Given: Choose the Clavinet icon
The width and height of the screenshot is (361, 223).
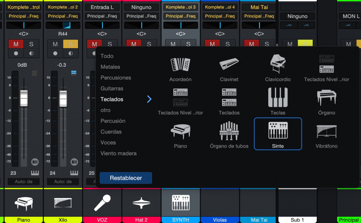Looking at the screenshot, I should coord(229,64).
